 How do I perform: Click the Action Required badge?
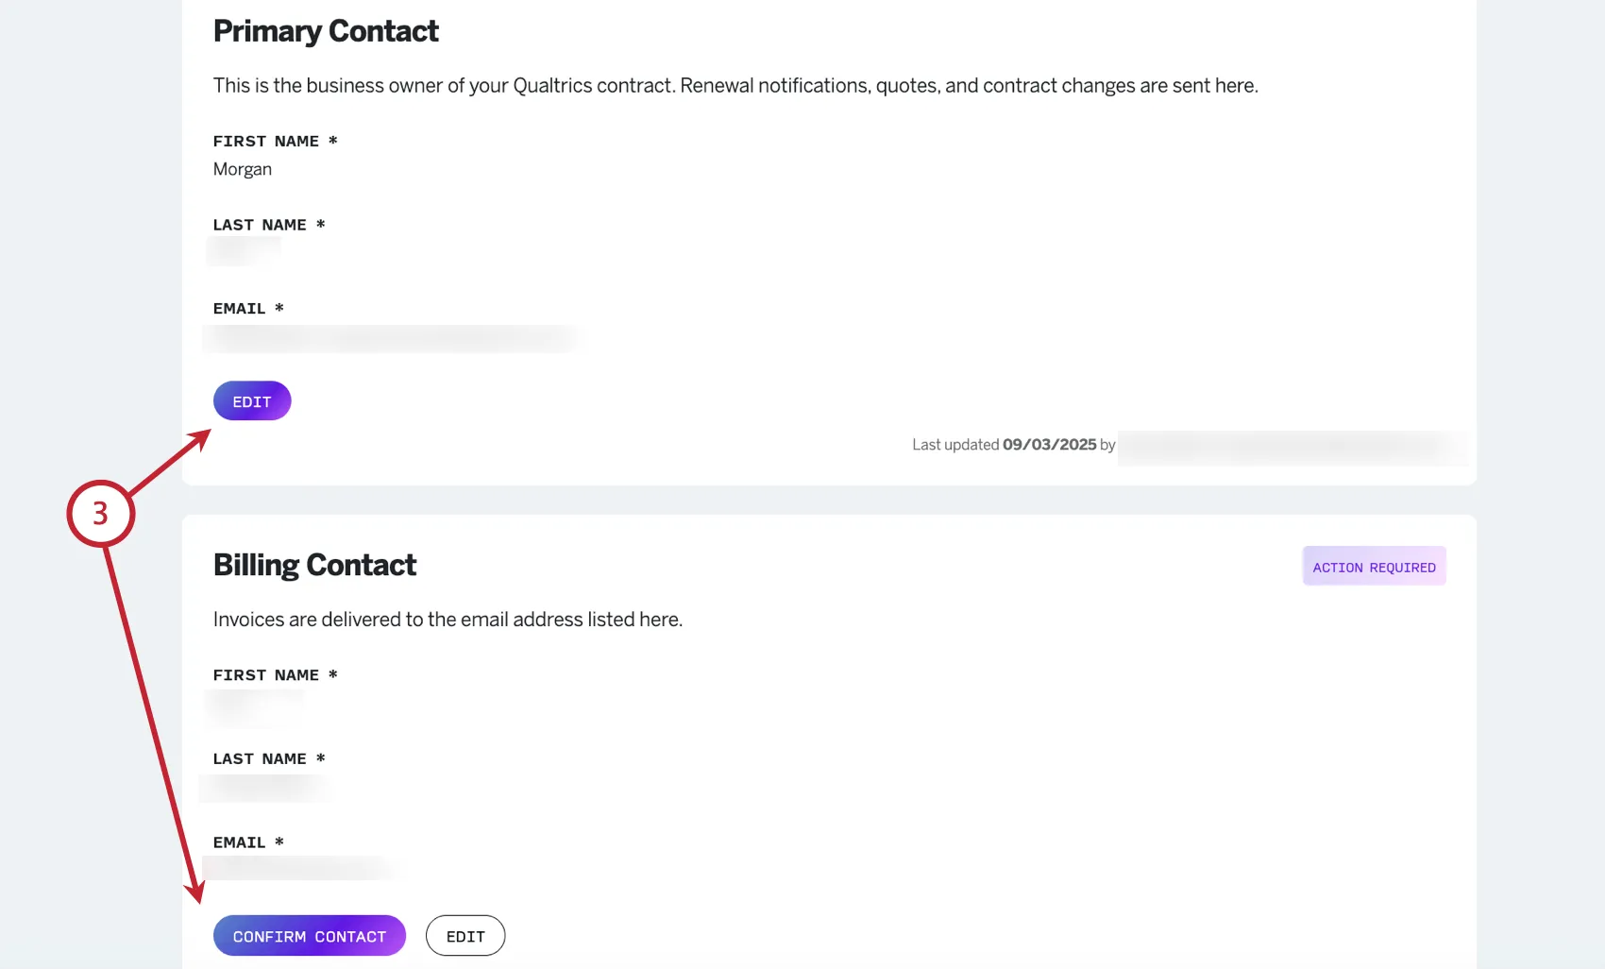pyautogui.click(x=1374, y=566)
